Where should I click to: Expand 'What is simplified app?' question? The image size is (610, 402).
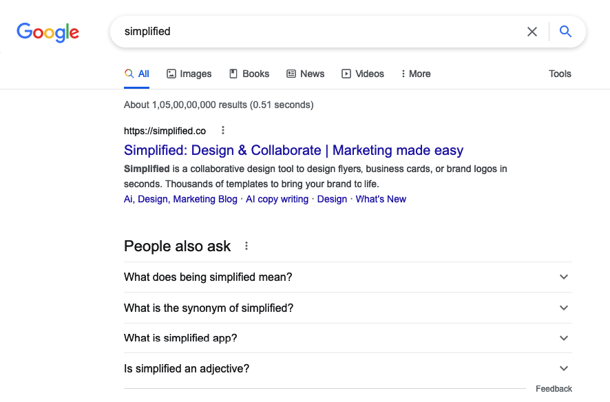(348, 338)
